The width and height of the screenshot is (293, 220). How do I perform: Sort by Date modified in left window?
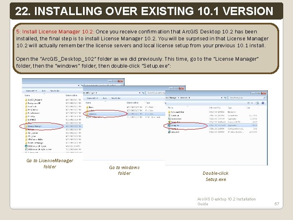[x=72, y=95]
